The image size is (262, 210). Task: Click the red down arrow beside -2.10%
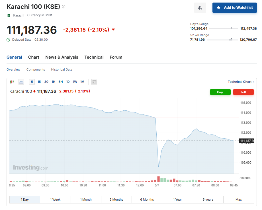113,30
